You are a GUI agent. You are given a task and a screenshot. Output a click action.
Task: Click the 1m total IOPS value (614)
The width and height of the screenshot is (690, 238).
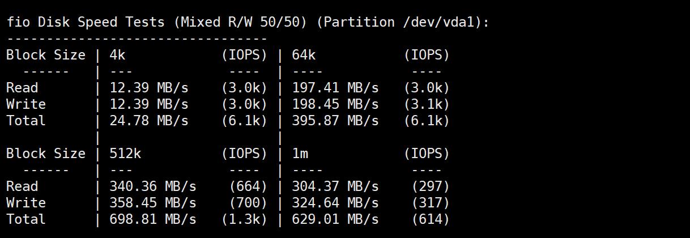431,219
